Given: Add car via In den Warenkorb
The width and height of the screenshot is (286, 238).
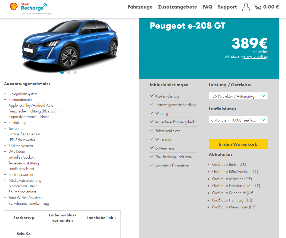Looking at the screenshot, I should coord(238,144).
